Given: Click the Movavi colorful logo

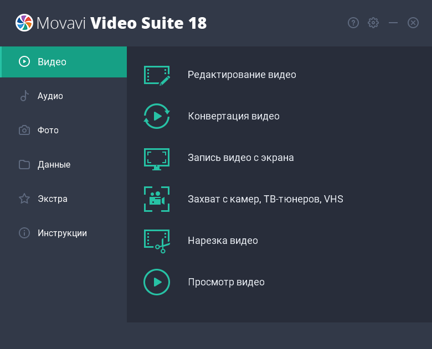Looking at the screenshot, I should coord(24,23).
